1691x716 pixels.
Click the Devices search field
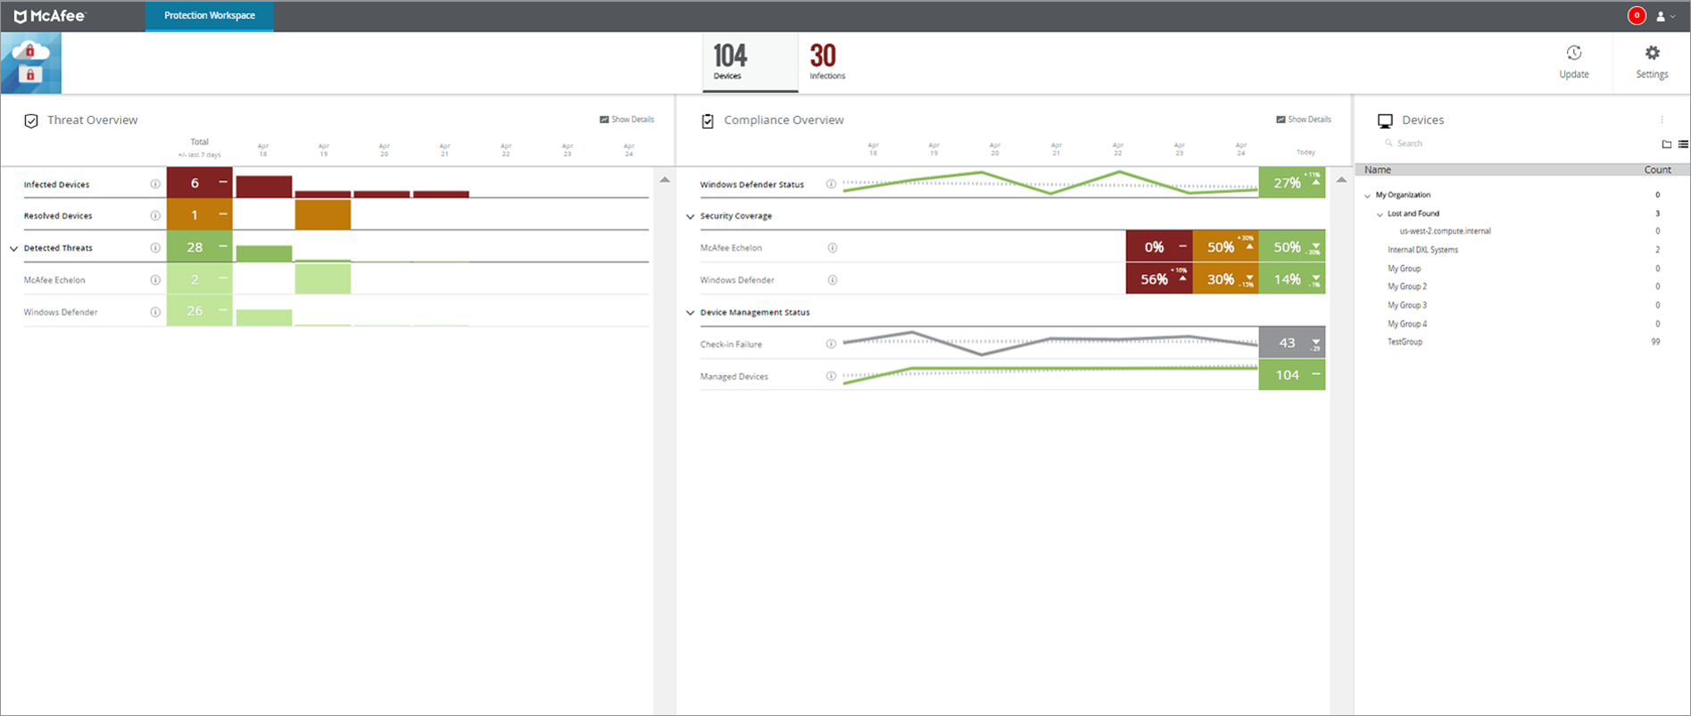pyautogui.click(x=1517, y=143)
